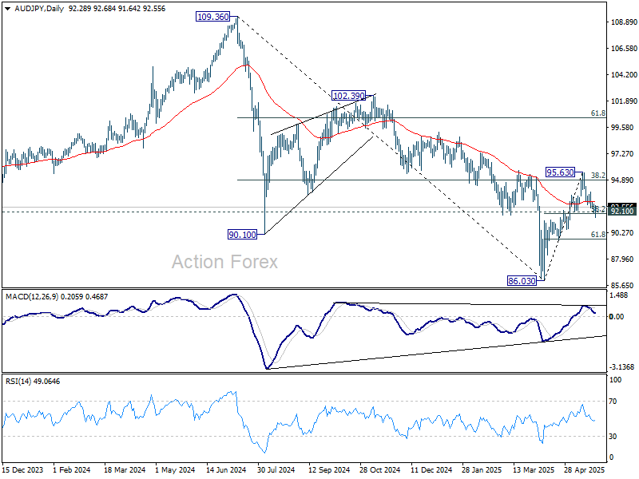
Task: Click the lower 61.8 Fibonacci label near 90.270
Action: point(597,234)
